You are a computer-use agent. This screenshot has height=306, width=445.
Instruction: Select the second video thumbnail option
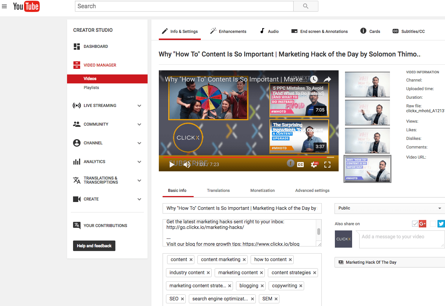coord(367,113)
